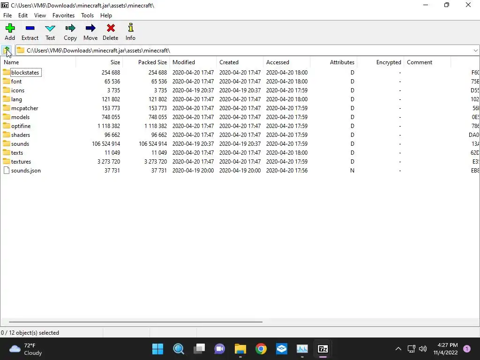The image size is (480, 360).
Task: Select the sounds.json file icon
Action: pos(7,170)
